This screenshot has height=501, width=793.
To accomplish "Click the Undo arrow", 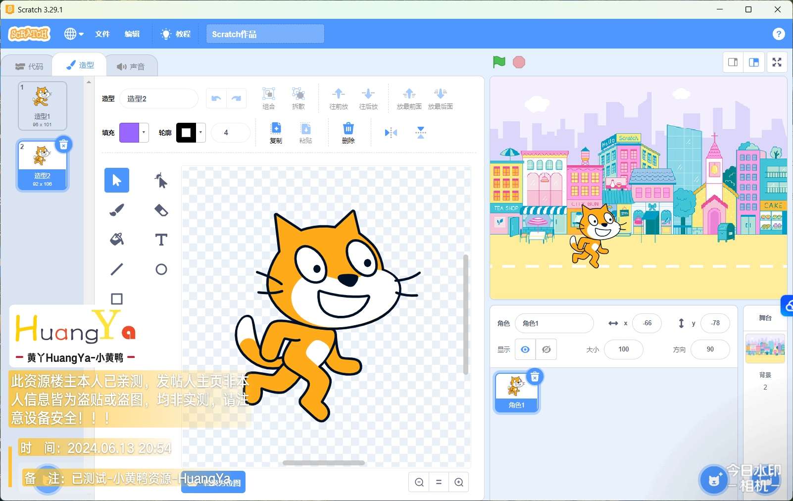I will coord(216,99).
